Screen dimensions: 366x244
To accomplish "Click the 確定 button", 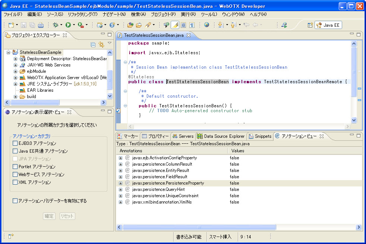I will click(49, 216).
